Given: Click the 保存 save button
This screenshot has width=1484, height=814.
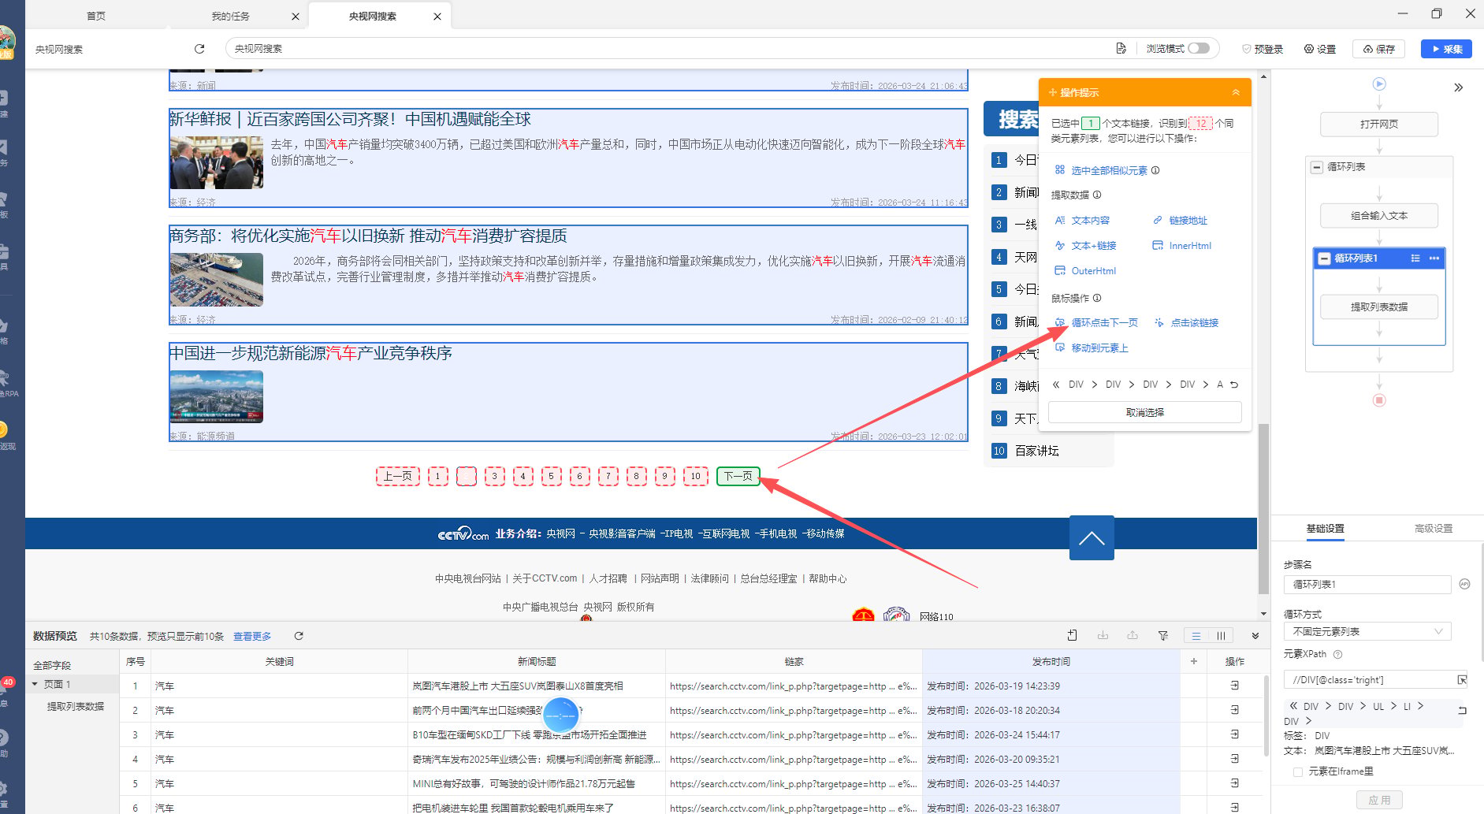Looking at the screenshot, I should (1379, 49).
